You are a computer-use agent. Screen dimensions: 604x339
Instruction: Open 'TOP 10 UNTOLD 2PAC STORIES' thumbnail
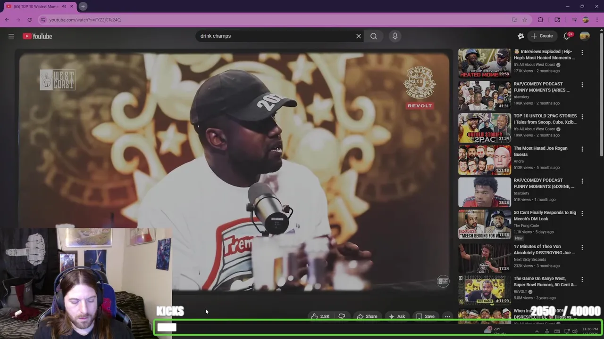[485, 128]
